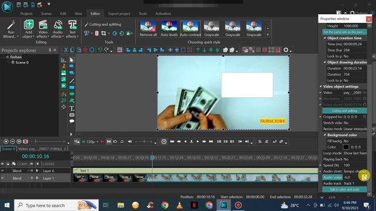Pin the Projects explorer panel
Screen dimensions: 376x211
point(50,50)
